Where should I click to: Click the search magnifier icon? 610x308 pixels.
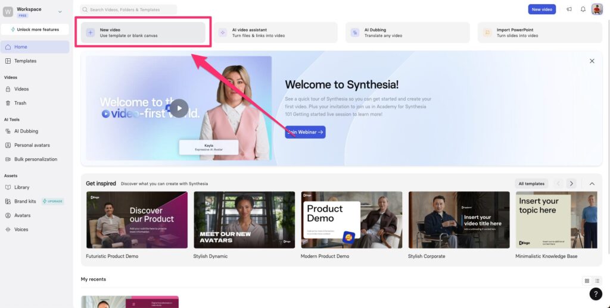(85, 10)
